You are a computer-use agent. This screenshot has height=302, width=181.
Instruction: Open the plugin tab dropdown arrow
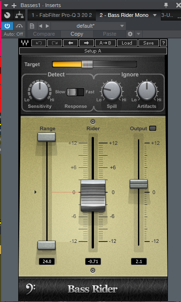(155, 15)
